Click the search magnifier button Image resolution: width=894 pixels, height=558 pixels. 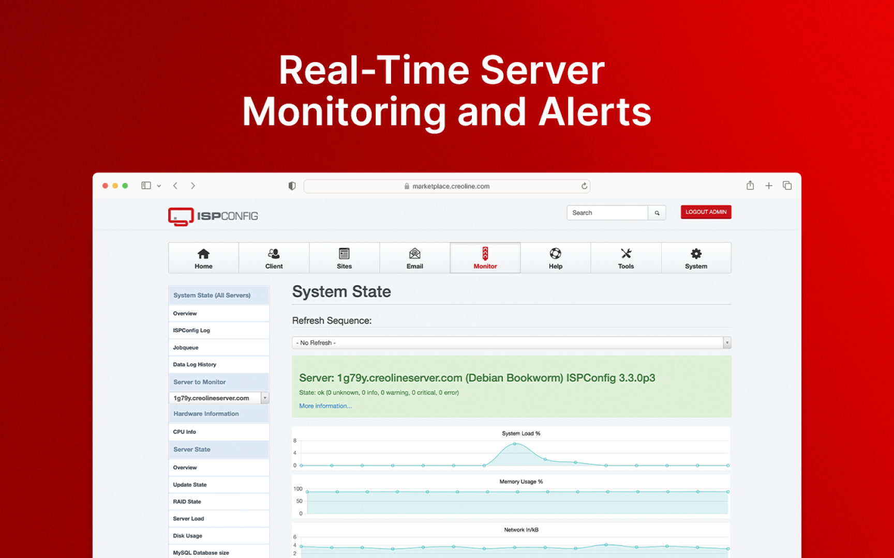click(657, 213)
